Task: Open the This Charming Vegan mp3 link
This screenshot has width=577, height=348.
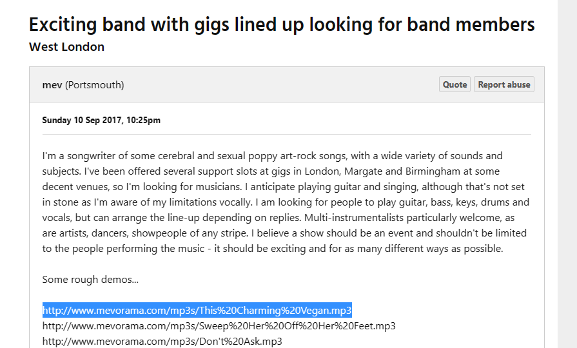Action: pyautogui.click(x=197, y=311)
